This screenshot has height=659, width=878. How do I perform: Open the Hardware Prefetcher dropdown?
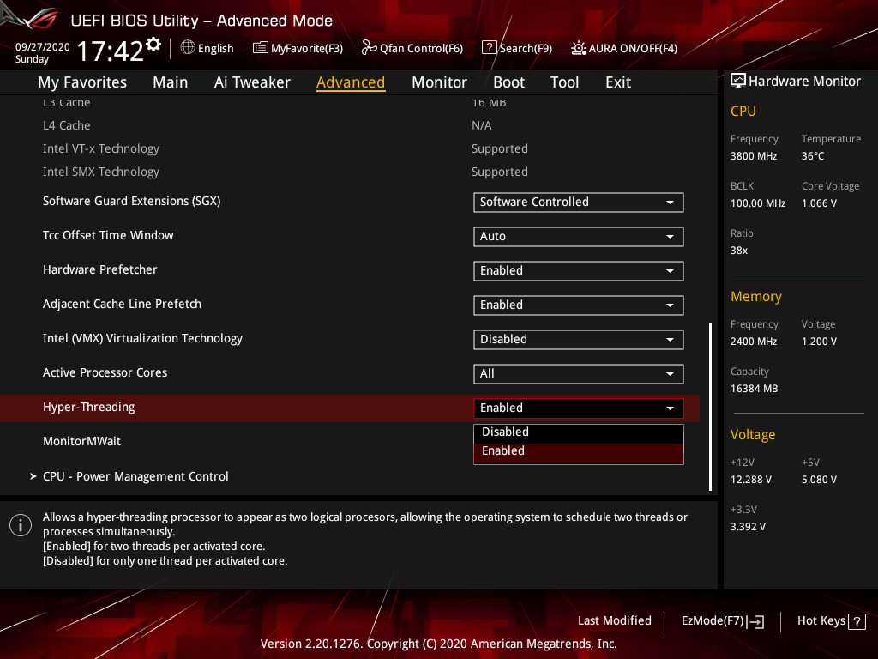click(578, 270)
